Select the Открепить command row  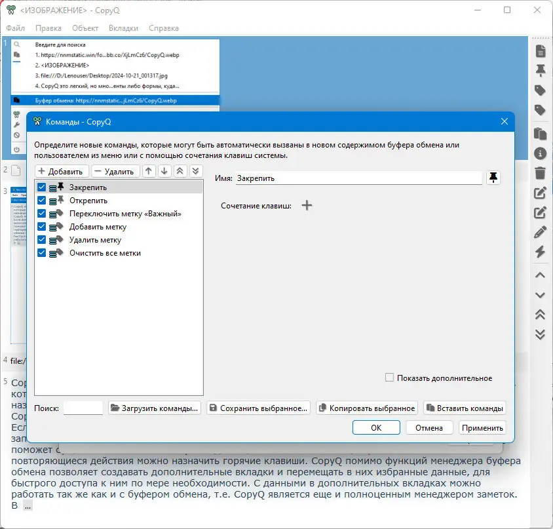click(x=119, y=200)
